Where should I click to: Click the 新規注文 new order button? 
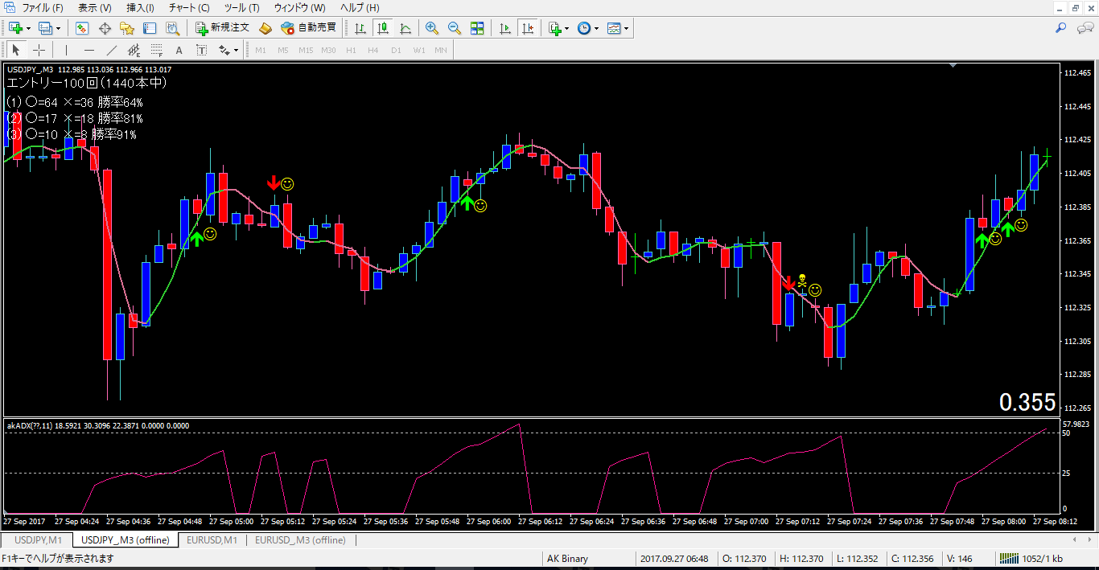coord(223,28)
